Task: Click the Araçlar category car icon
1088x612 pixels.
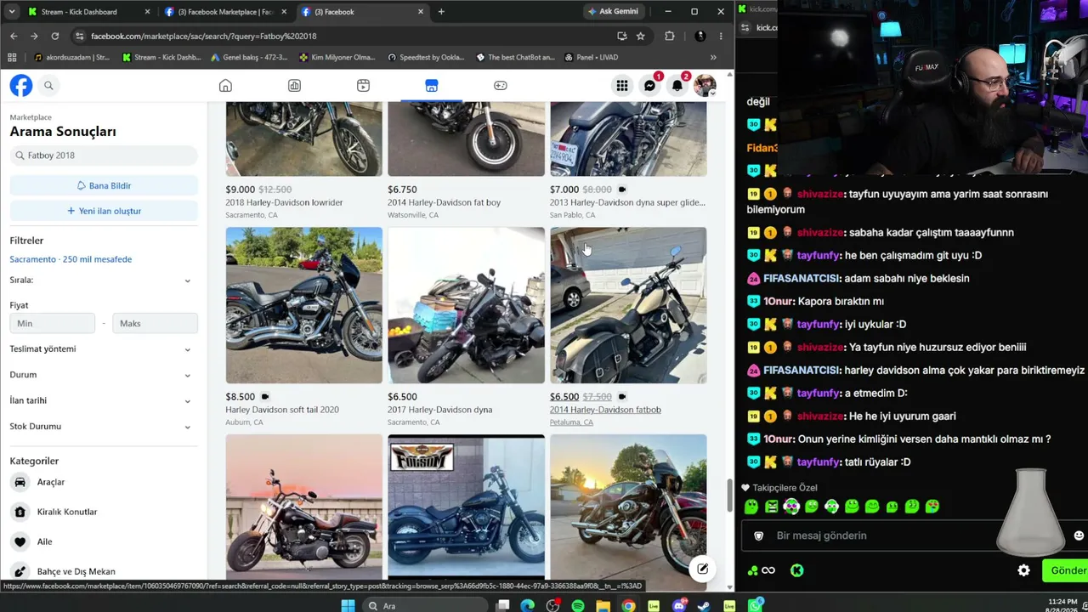Action: pos(20,482)
